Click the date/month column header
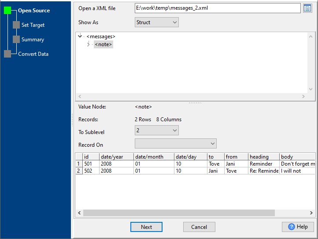The image size is (318, 239). [x=154, y=157]
